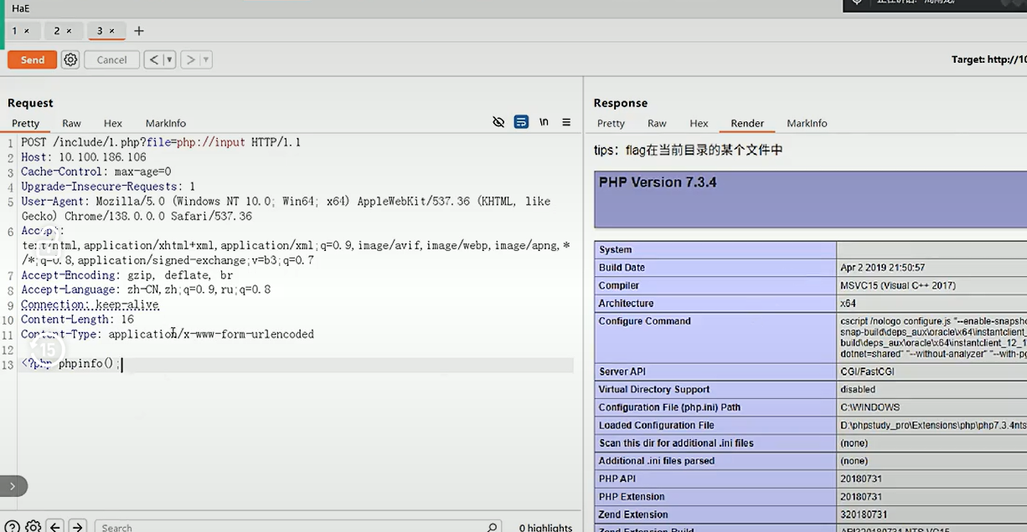The width and height of the screenshot is (1027, 532).
Task: Click Architecture value x64
Action: tap(848, 303)
